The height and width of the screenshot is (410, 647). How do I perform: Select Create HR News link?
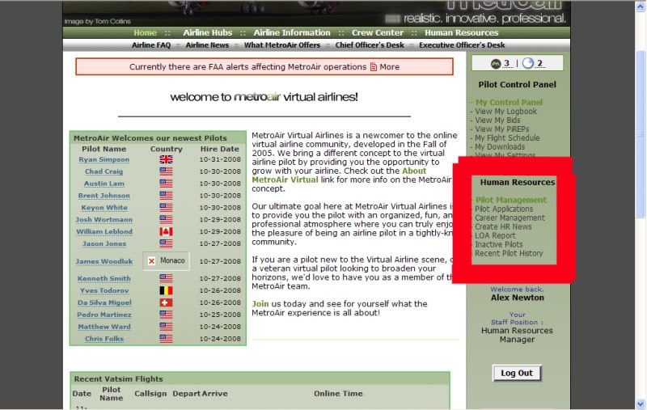(x=503, y=227)
